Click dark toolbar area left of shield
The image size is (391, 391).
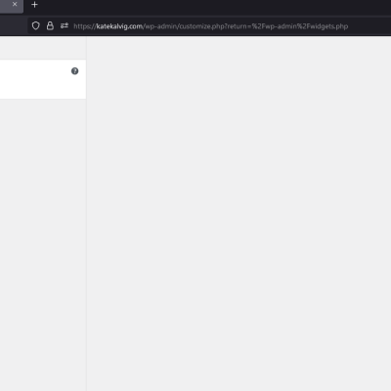pos(14,25)
